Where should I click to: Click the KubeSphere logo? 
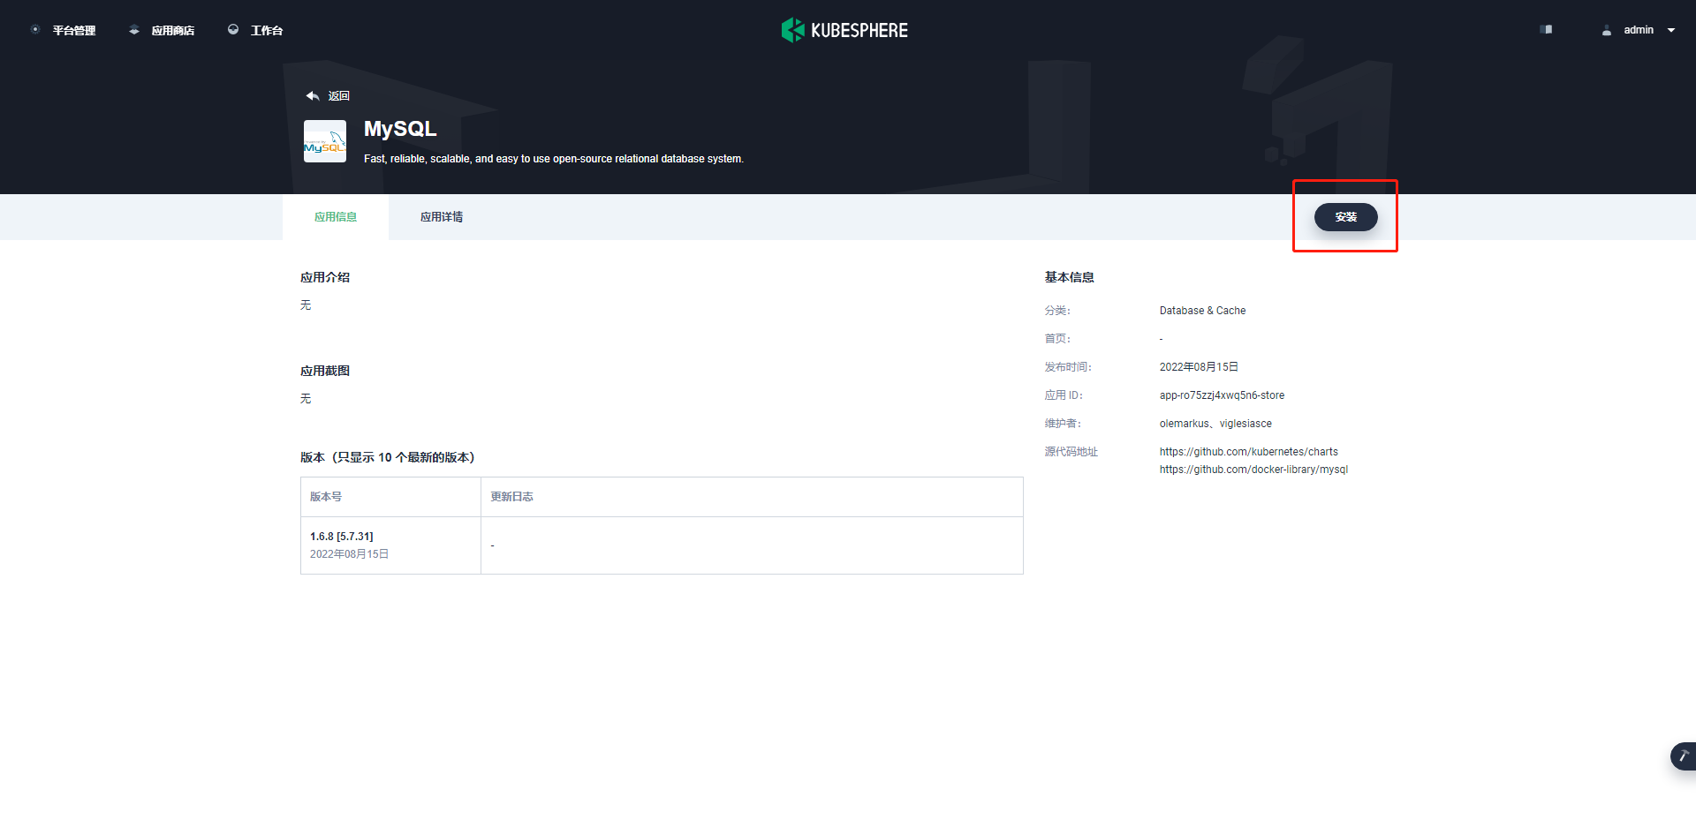[844, 30]
